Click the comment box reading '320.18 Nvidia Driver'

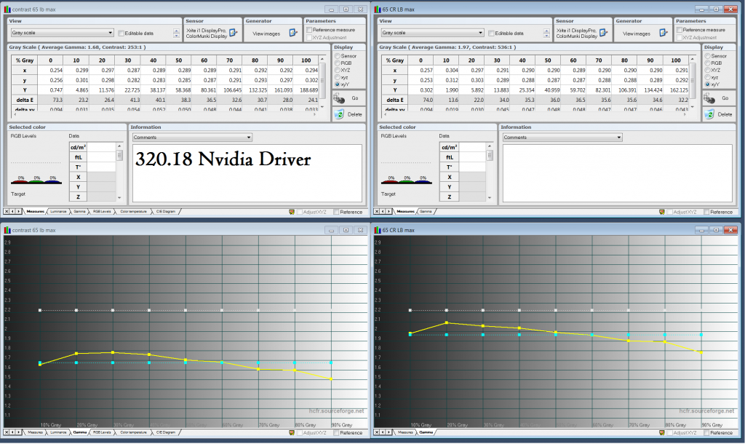tap(247, 173)
